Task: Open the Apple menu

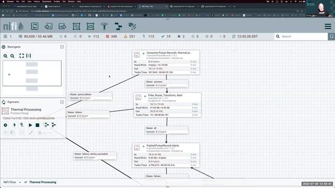Action: [x=3, y=2]
